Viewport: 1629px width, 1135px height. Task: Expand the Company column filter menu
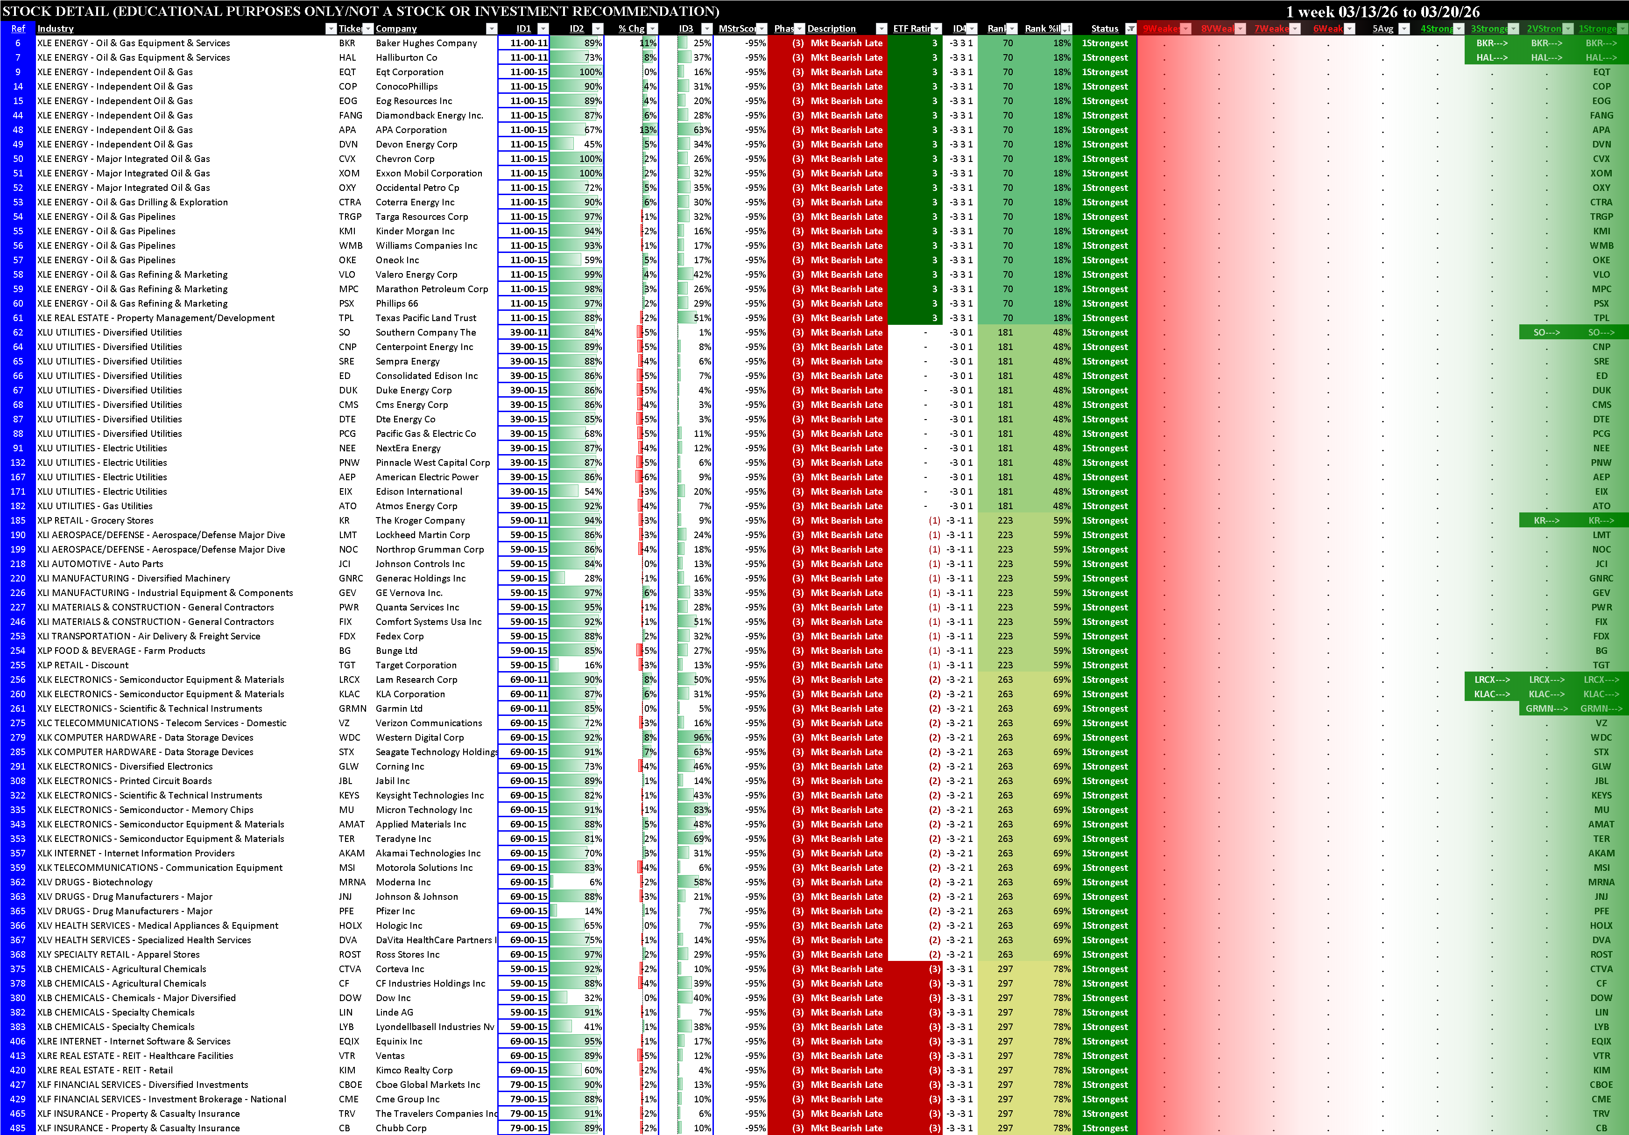(x=492, y=29)
